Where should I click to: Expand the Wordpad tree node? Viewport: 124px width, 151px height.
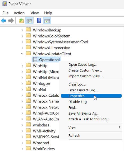[x=22, y=143]
